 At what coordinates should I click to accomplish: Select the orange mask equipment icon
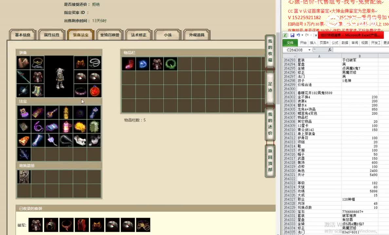click(81, 63)
